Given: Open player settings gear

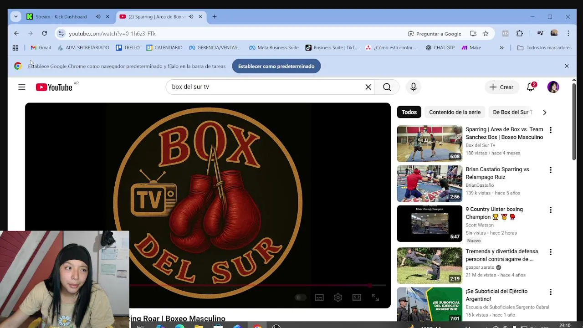Looking at the screenshot, I should pyautogui.click(x=338, y=297).
